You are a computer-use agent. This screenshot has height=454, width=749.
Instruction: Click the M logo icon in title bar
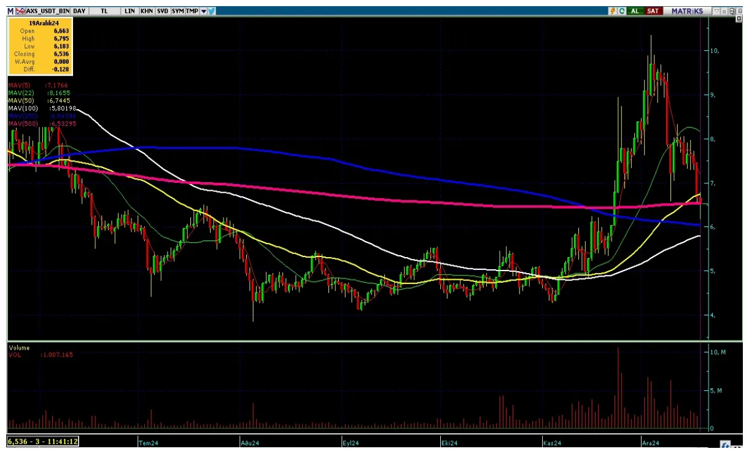tap(10, 11)
